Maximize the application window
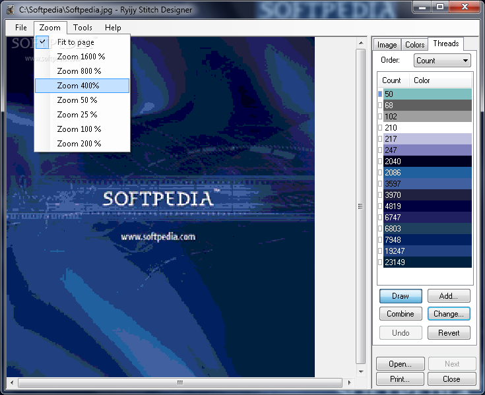 [441, 7]
